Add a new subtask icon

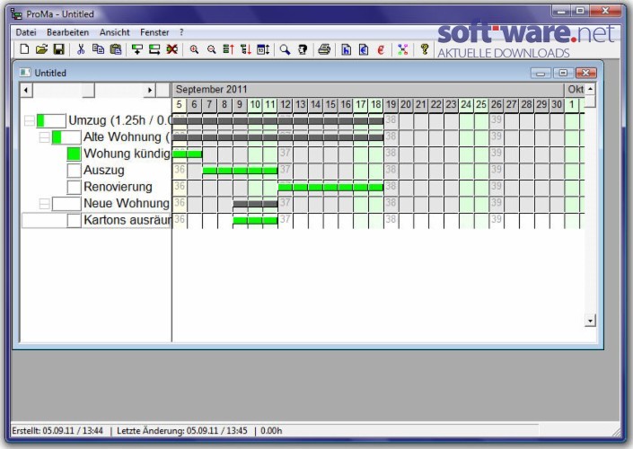(154, 49)
